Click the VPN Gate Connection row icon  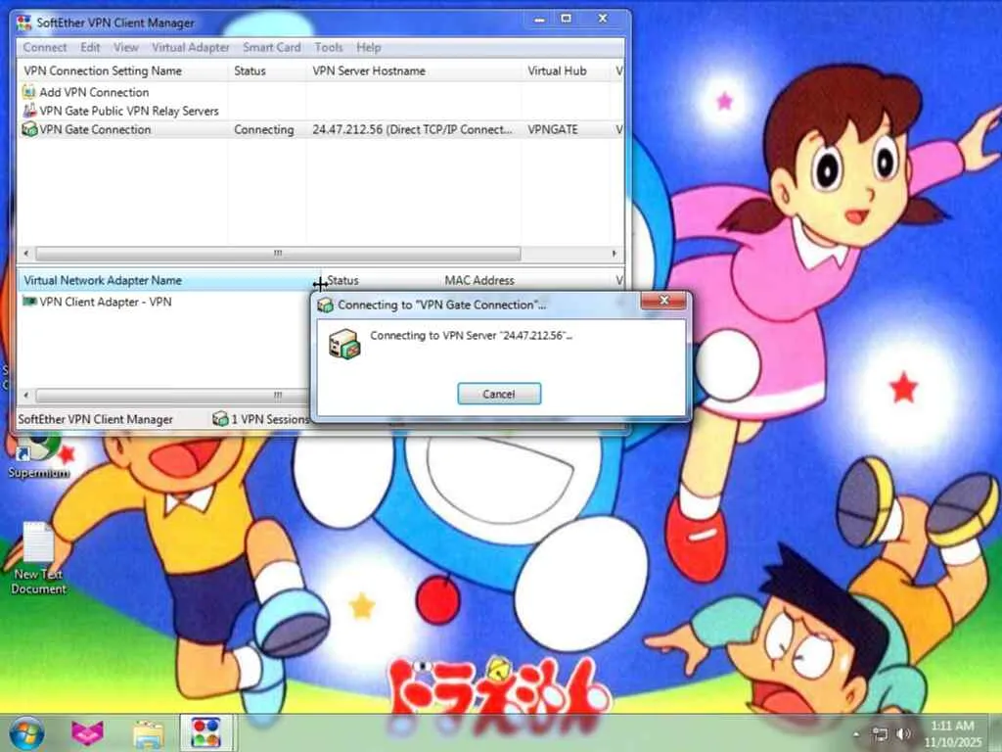pyautogui.click(x=28, y=129)
